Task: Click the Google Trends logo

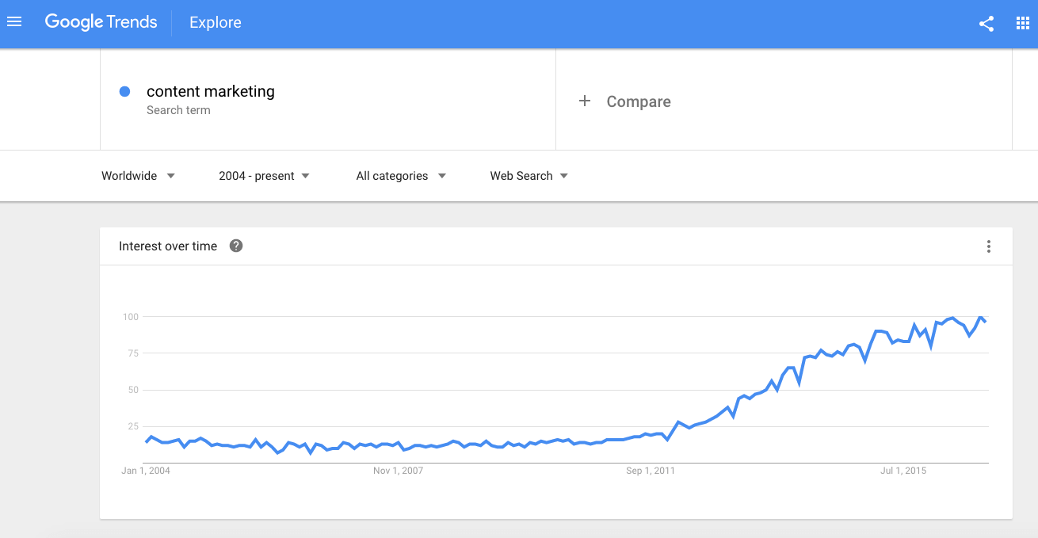Action: [x=101, y=22]
